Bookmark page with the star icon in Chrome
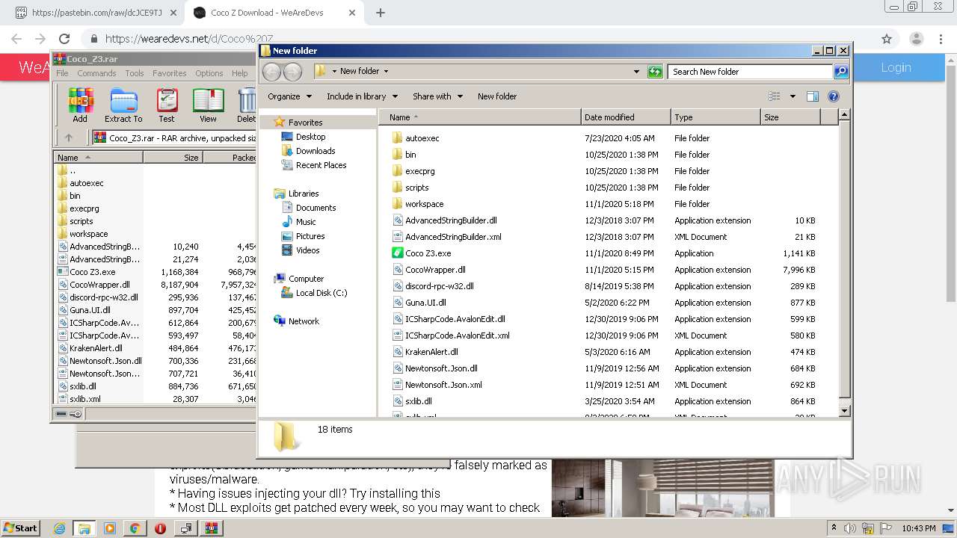This screenshot has width=957, height=538. pos(887,39)
